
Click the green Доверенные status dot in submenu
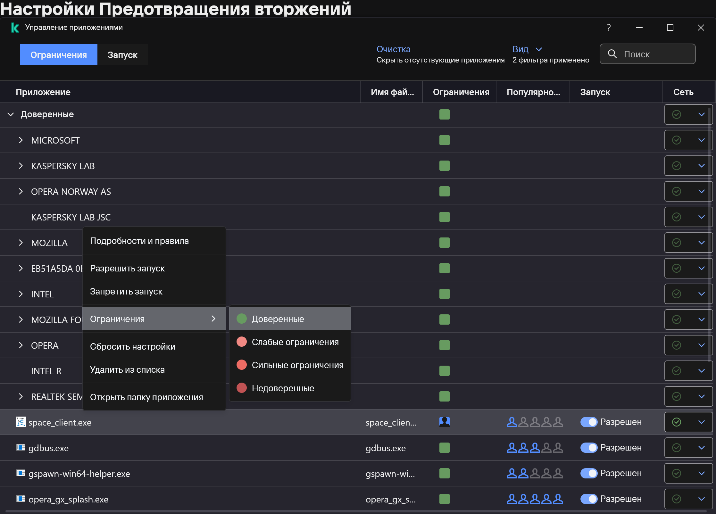(242, 319)
